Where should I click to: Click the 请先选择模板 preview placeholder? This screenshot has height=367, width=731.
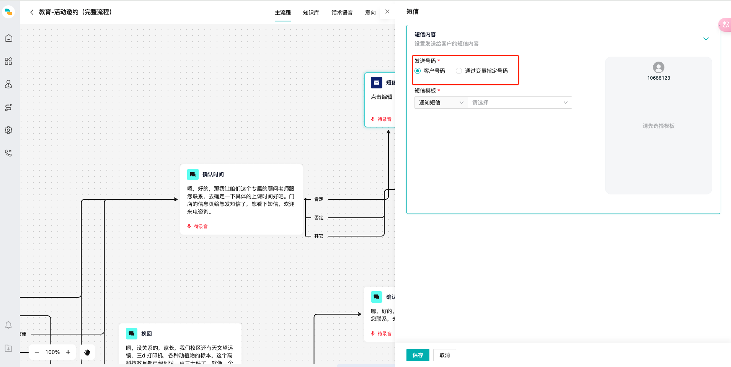point(659,126)
